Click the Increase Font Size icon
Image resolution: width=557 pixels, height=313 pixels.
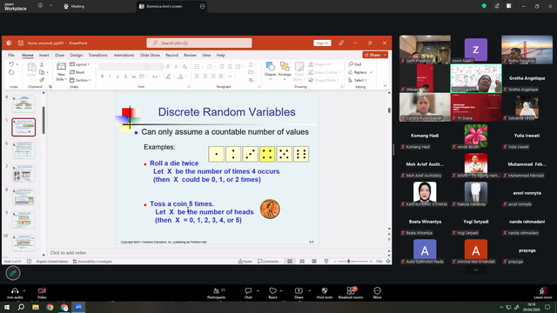click(x=168, y=66)
